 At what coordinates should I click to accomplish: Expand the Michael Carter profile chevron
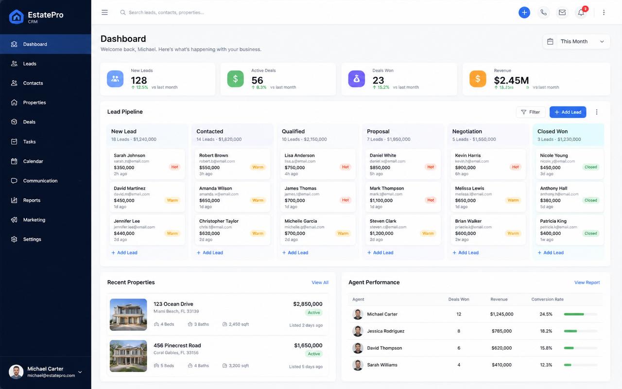(80, 372)
